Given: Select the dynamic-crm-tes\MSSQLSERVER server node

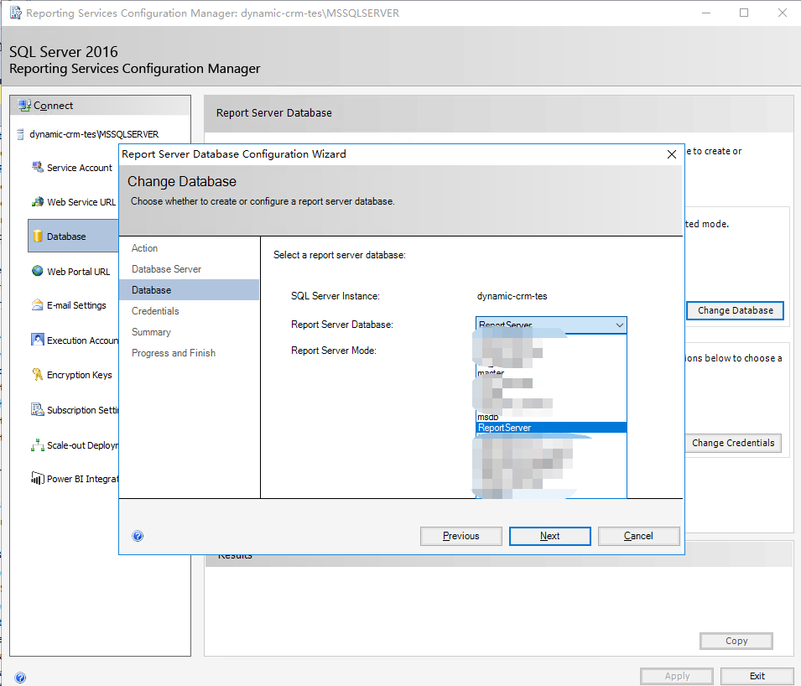Looking at the screenshot, I should [94, 134].
